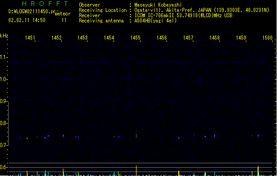Viewport: 277px width, 176px height.
Task: Click the kHz axis unit label
Action: coord(4,36)
